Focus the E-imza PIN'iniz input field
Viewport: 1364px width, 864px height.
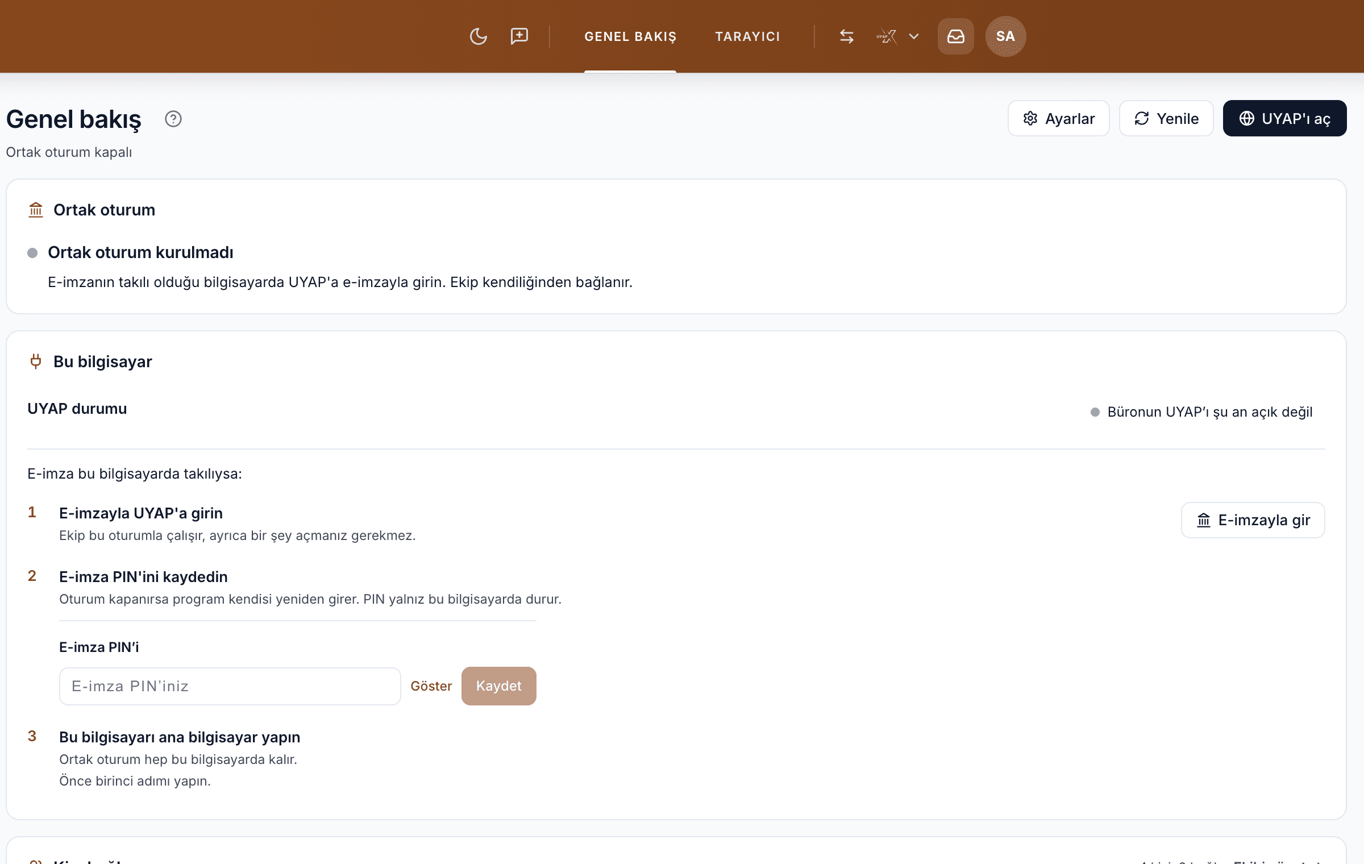point(230,686)
